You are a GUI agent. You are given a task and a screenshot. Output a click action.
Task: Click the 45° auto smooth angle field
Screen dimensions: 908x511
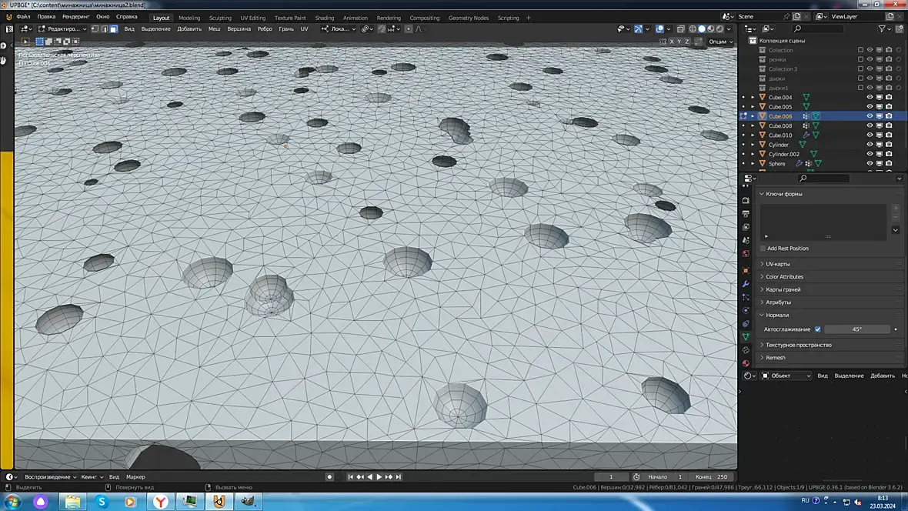pyautogui.click(x=856, y=329)
